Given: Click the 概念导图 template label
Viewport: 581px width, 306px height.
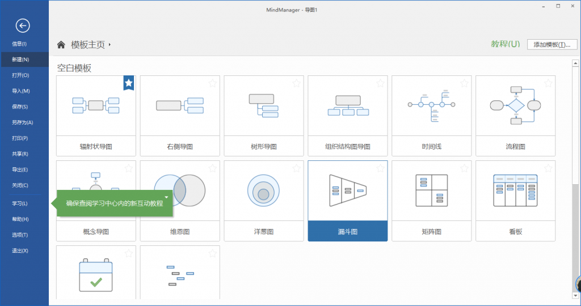Looking at the screenshot, I should tap(96, 232).
